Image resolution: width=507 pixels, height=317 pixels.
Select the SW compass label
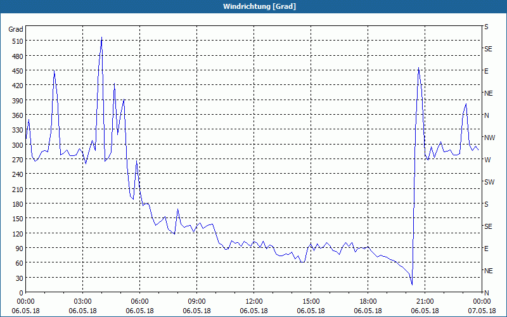coord(489,182)
